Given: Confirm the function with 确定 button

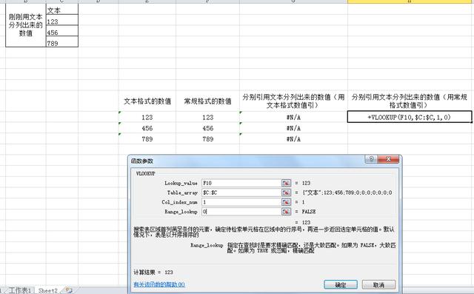Looking at the screenshot, I should [341, 284].
